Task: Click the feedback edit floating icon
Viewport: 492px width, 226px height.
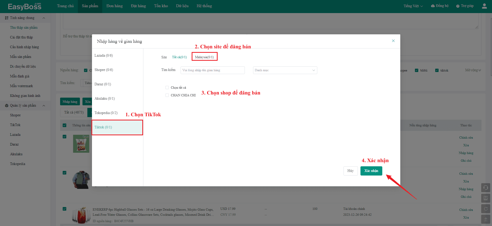Action: [486, 198]
